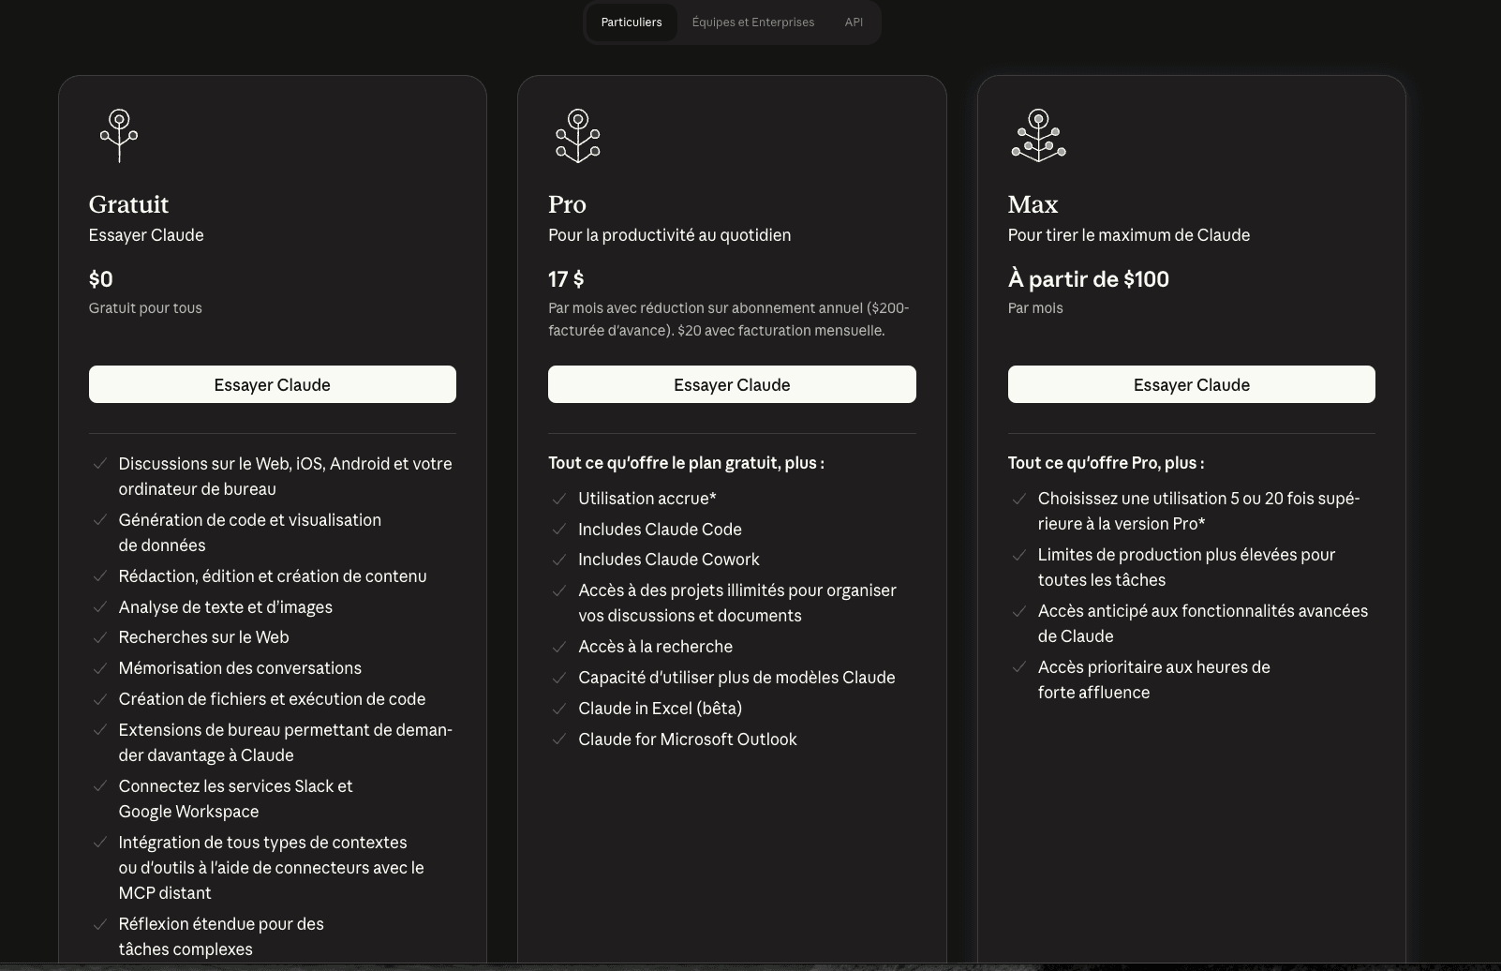Click the Gratuit plan heading
1501x971 pixels.
pyautogui.click(x=128, y=204)
